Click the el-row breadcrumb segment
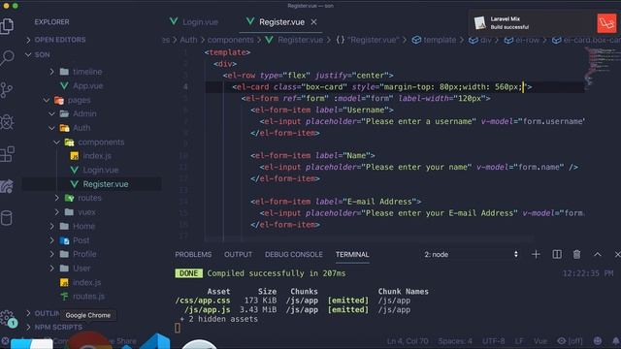The image size is (621, 349). pos(522,40)
